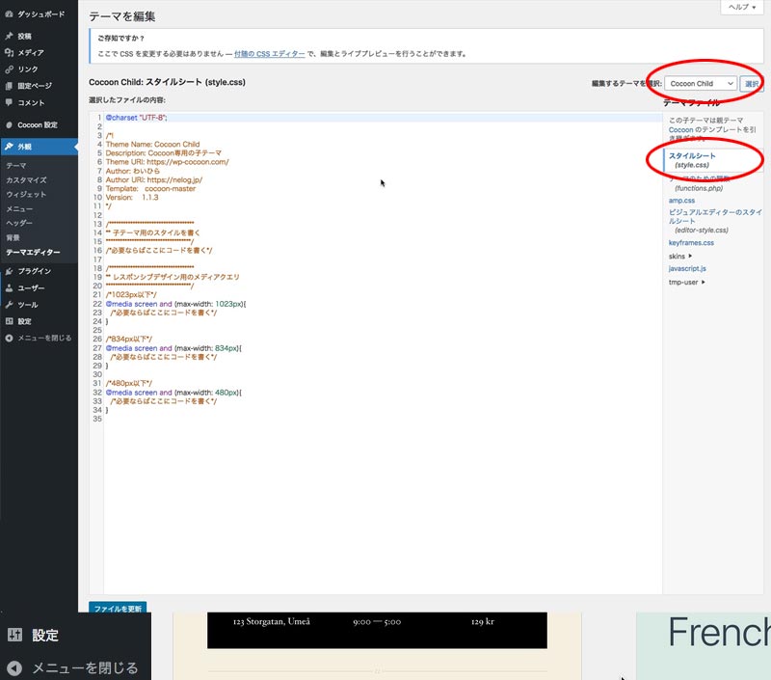Expand the skins folder
This screenshot has width=771, height=680.
click(680, 256)
